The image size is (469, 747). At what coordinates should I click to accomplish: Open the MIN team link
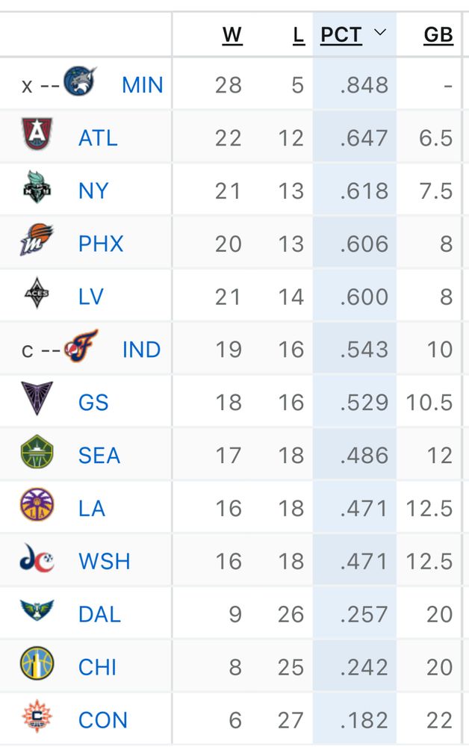(143, 85)
